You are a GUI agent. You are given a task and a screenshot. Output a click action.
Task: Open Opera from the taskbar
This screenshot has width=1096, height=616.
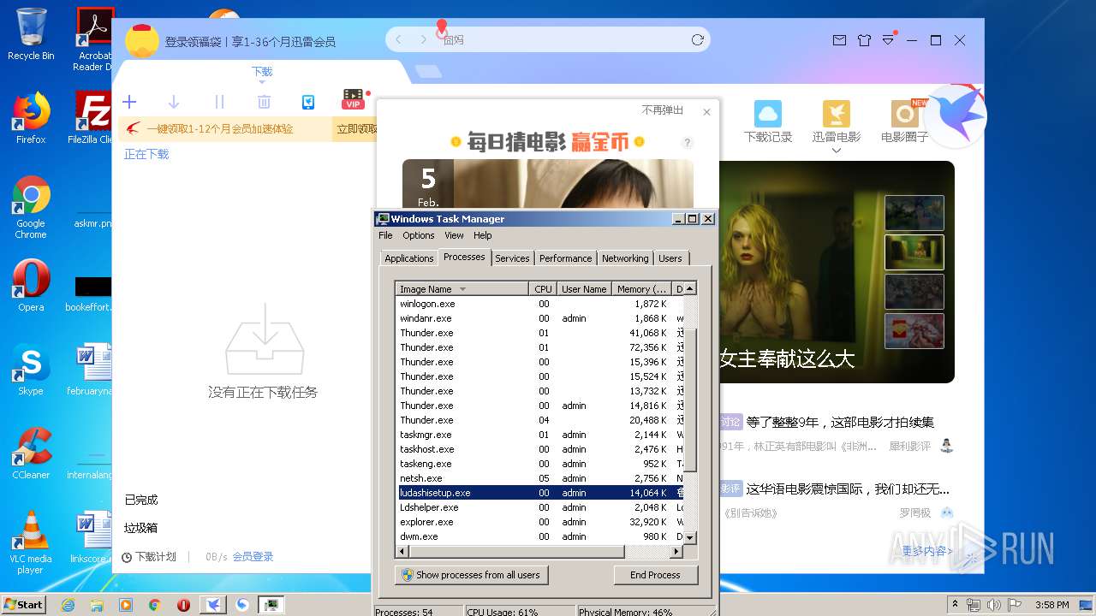(x=183, y=605)
